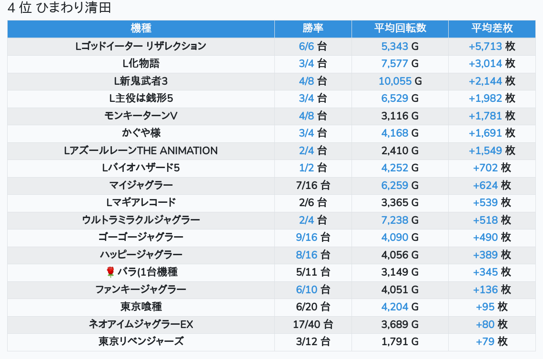This screenshot has height=359, width=543.
Task: Select LアズールレーンTHE ANIMATION machine name
Action: (141, 150)
